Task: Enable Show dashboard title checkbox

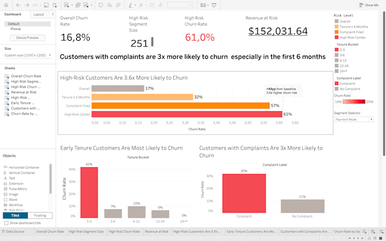Action: 6,223
